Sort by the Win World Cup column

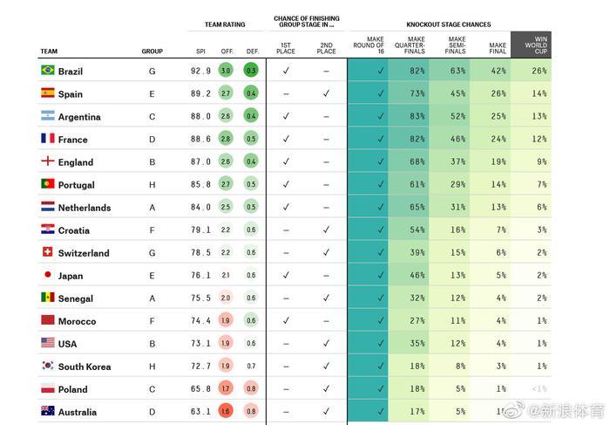pyautogui.click(x=531, y=45)
